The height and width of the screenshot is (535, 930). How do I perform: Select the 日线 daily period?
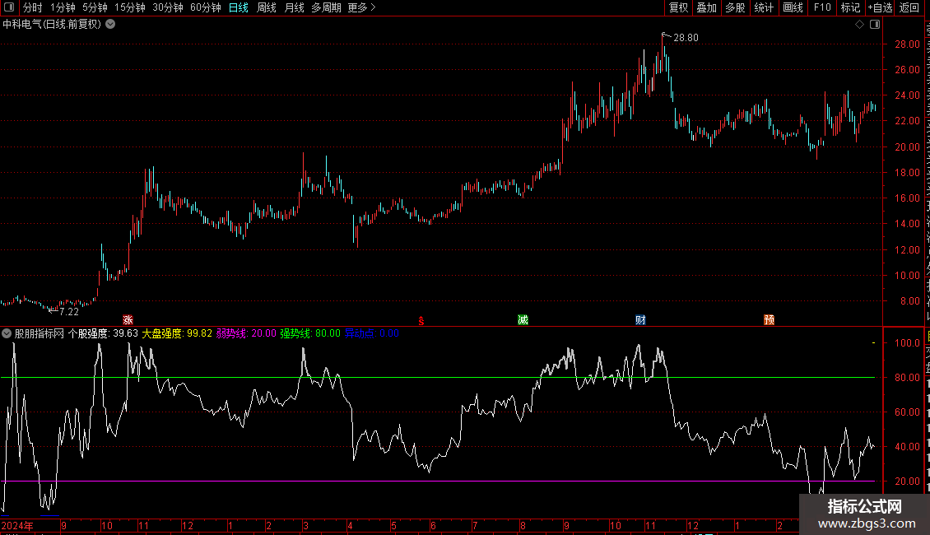(239, 7)
